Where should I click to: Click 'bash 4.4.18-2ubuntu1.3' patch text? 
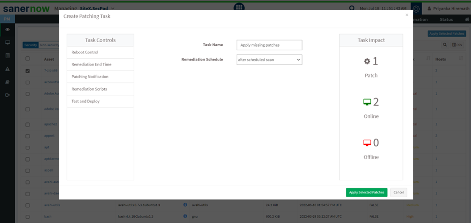pos(136,216)
